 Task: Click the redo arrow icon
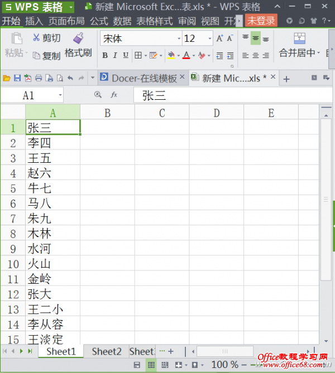[82, 78]
